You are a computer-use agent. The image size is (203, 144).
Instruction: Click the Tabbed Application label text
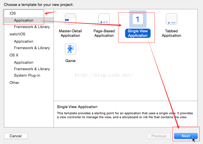[x=171, y=33]
